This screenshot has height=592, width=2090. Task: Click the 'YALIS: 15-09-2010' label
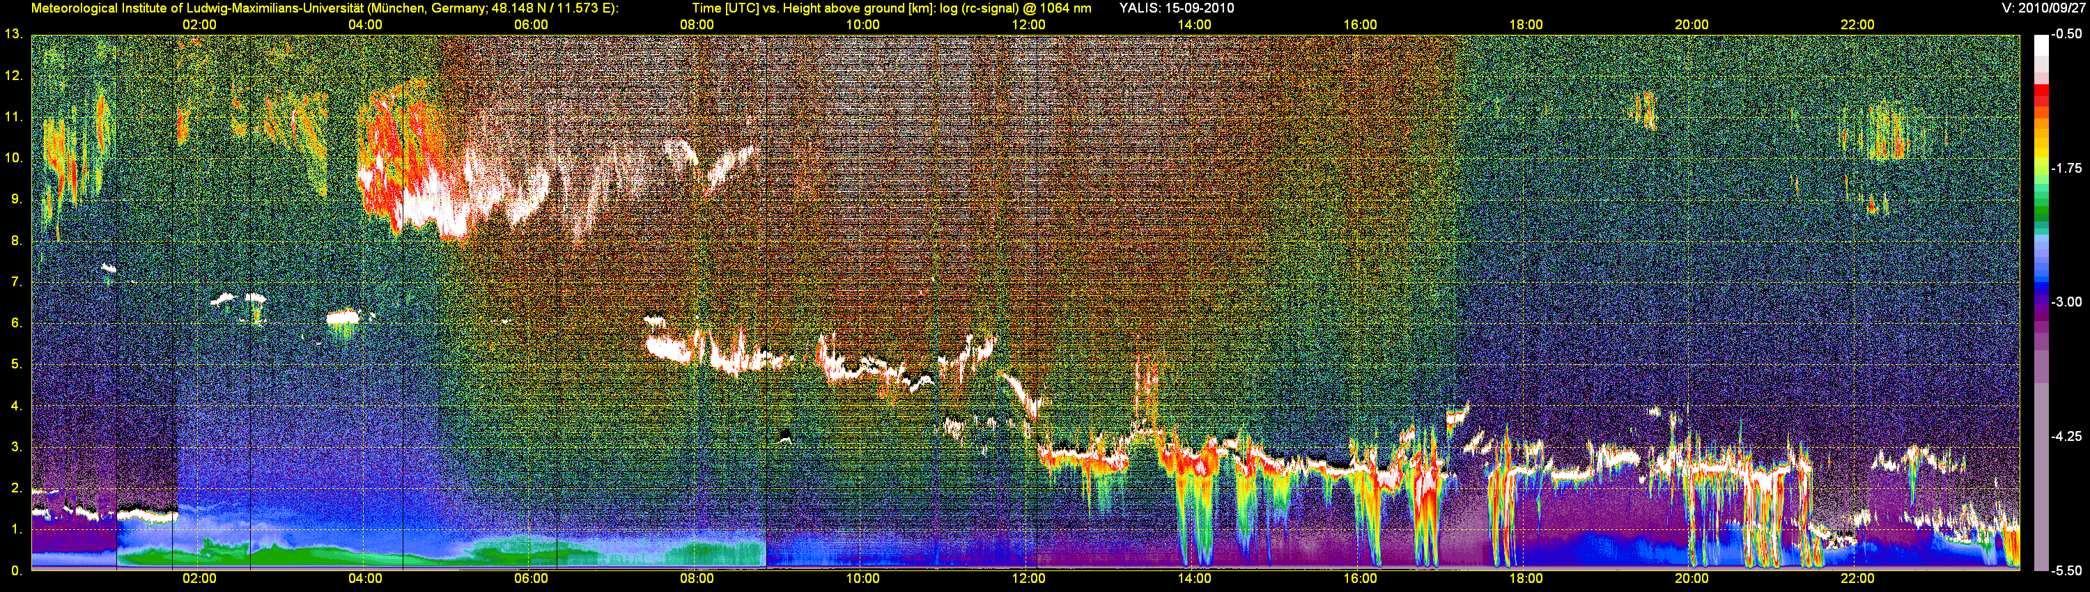(x=1177, y=8)
